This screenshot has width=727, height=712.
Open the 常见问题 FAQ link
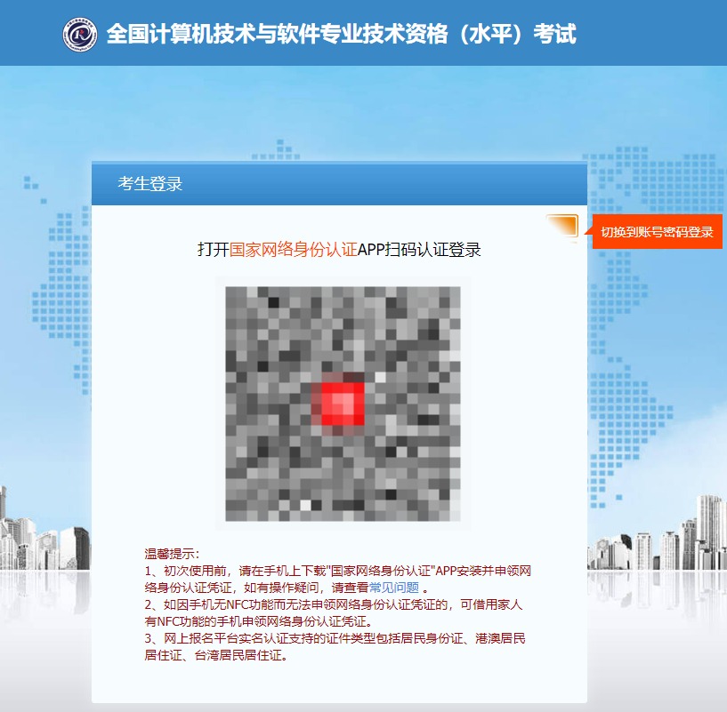click(394, 588)
